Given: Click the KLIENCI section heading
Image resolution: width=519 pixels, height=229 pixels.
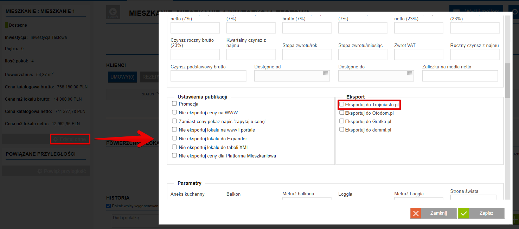Looking at the screenshot, I should point(116,65).
